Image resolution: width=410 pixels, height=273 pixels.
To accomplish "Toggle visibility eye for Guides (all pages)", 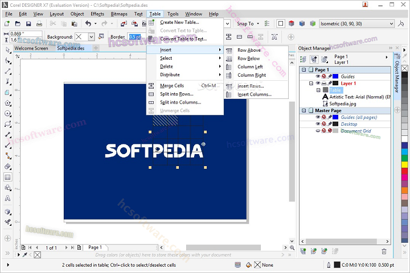I will (318, 117).
